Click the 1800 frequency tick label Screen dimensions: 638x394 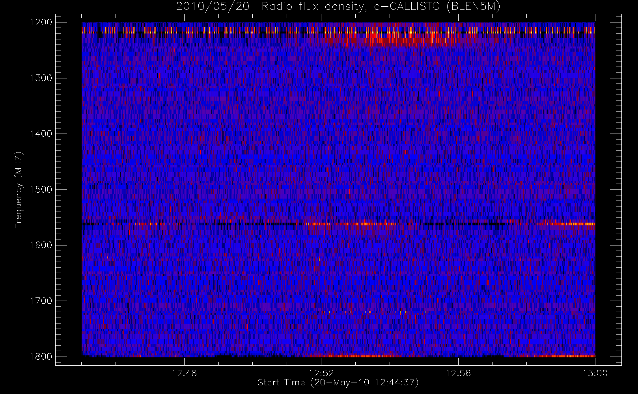[x=41, y=357]
